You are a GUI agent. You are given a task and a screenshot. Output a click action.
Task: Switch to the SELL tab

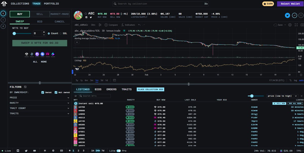pyautogui.click(x=40, y=14)
